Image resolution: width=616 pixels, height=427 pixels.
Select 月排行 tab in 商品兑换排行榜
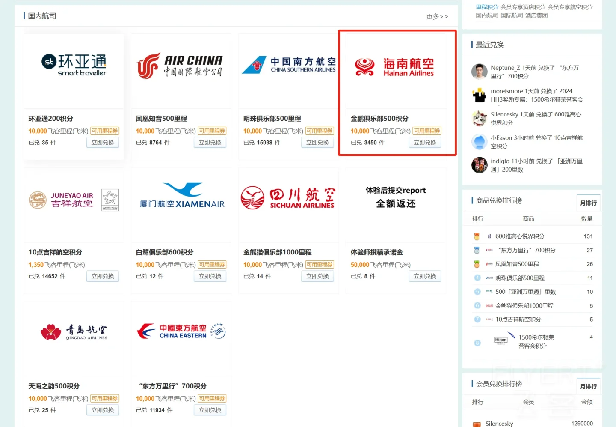point(588,203)
